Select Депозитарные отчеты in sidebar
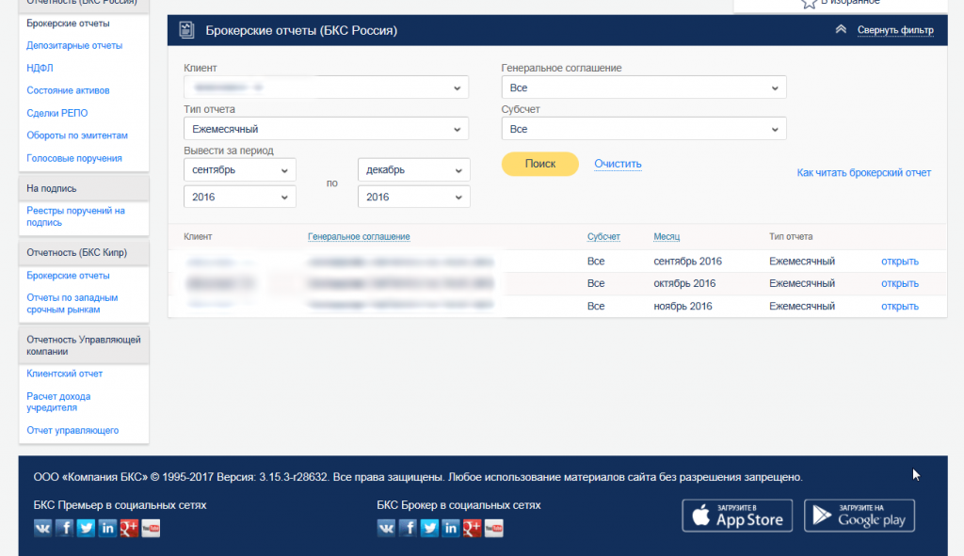 [74, 45]
